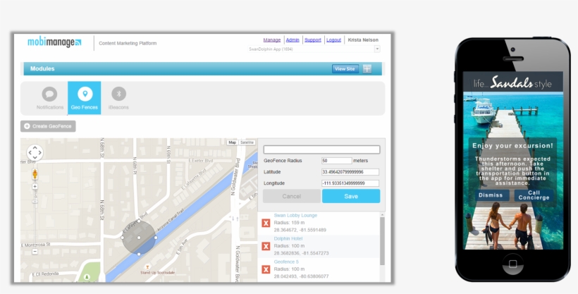Image resolution: width=578 pixels, height=294 pixels.
Task: Click '28.3682836, -81.5547273' coordinates text
Action: [x=301, y=253]
